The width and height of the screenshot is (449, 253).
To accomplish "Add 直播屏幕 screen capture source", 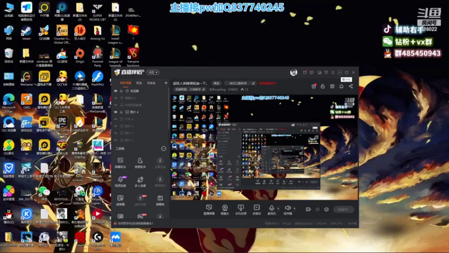I will [209, 210].
